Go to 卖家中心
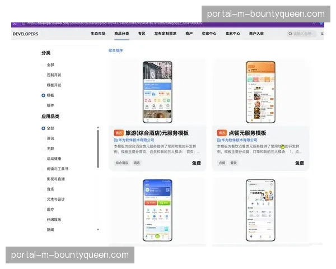The height and width of the screenshot is (269, 336). [233, 34]
